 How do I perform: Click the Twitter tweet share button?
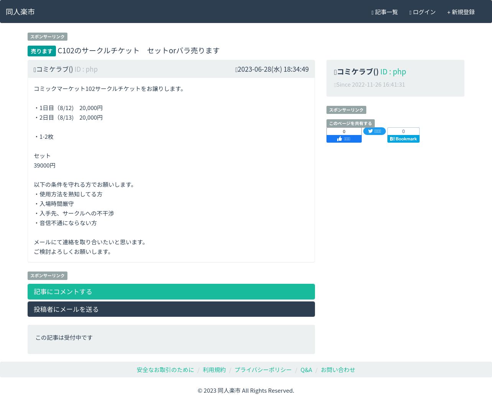[374, 131]
